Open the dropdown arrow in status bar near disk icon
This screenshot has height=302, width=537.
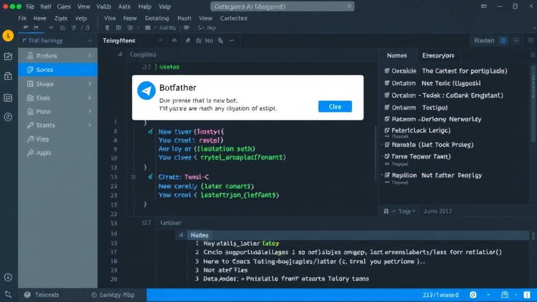488,295
